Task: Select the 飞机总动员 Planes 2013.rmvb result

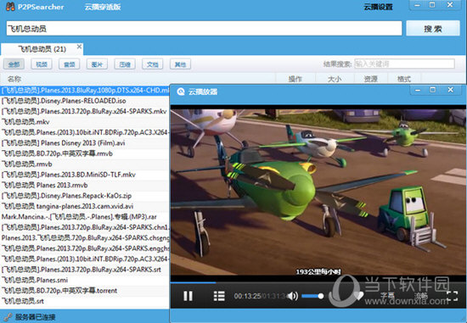Action: click(85, 186)
